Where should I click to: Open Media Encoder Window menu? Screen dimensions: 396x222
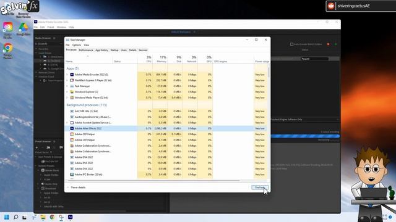(x=61, y=27)
